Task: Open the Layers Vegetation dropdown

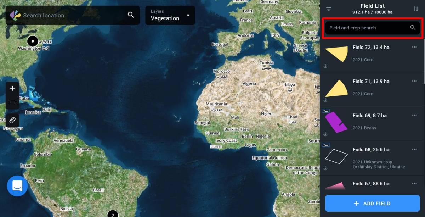Action: coord(170,15)
